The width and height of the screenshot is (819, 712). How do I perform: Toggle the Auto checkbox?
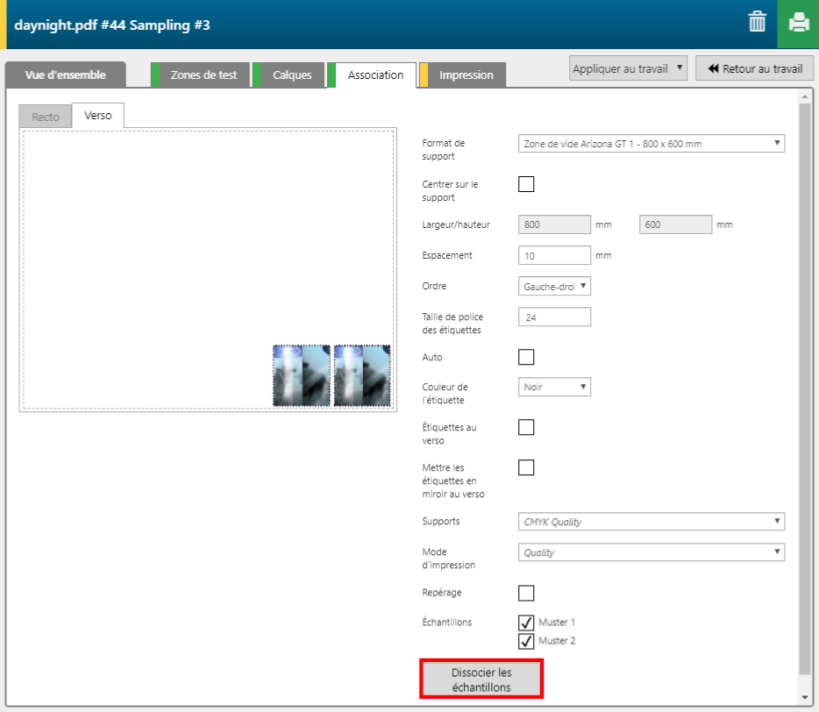click(x=526, y=357)
